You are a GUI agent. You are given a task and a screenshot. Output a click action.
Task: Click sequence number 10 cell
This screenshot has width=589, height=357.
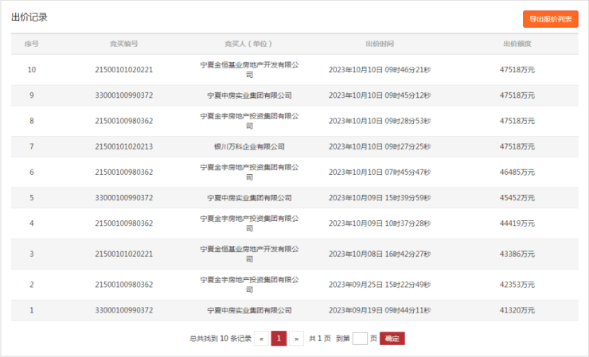pos(32,70)
